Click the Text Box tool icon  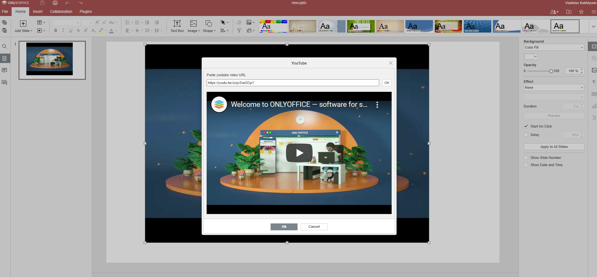[177, 24]
